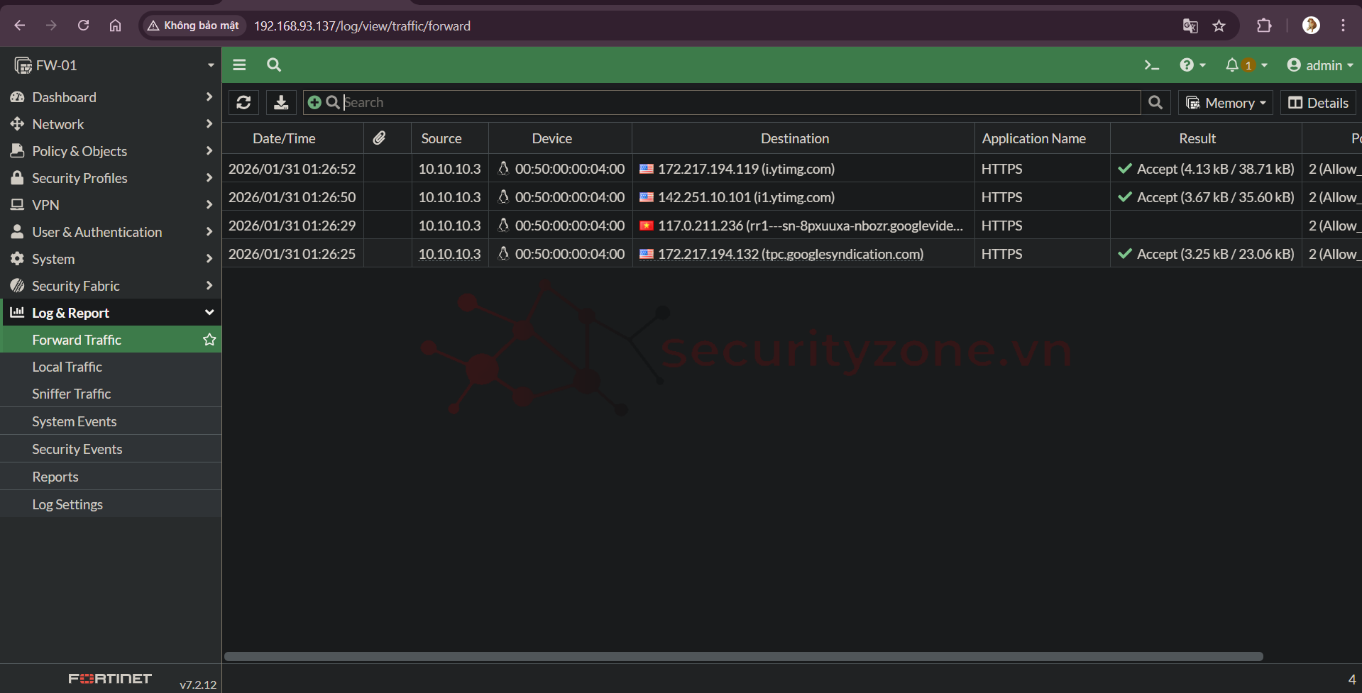This screenshot has height=693, width=1362.
Task: Toggle the Details panel button
Action: (1318, 103)
